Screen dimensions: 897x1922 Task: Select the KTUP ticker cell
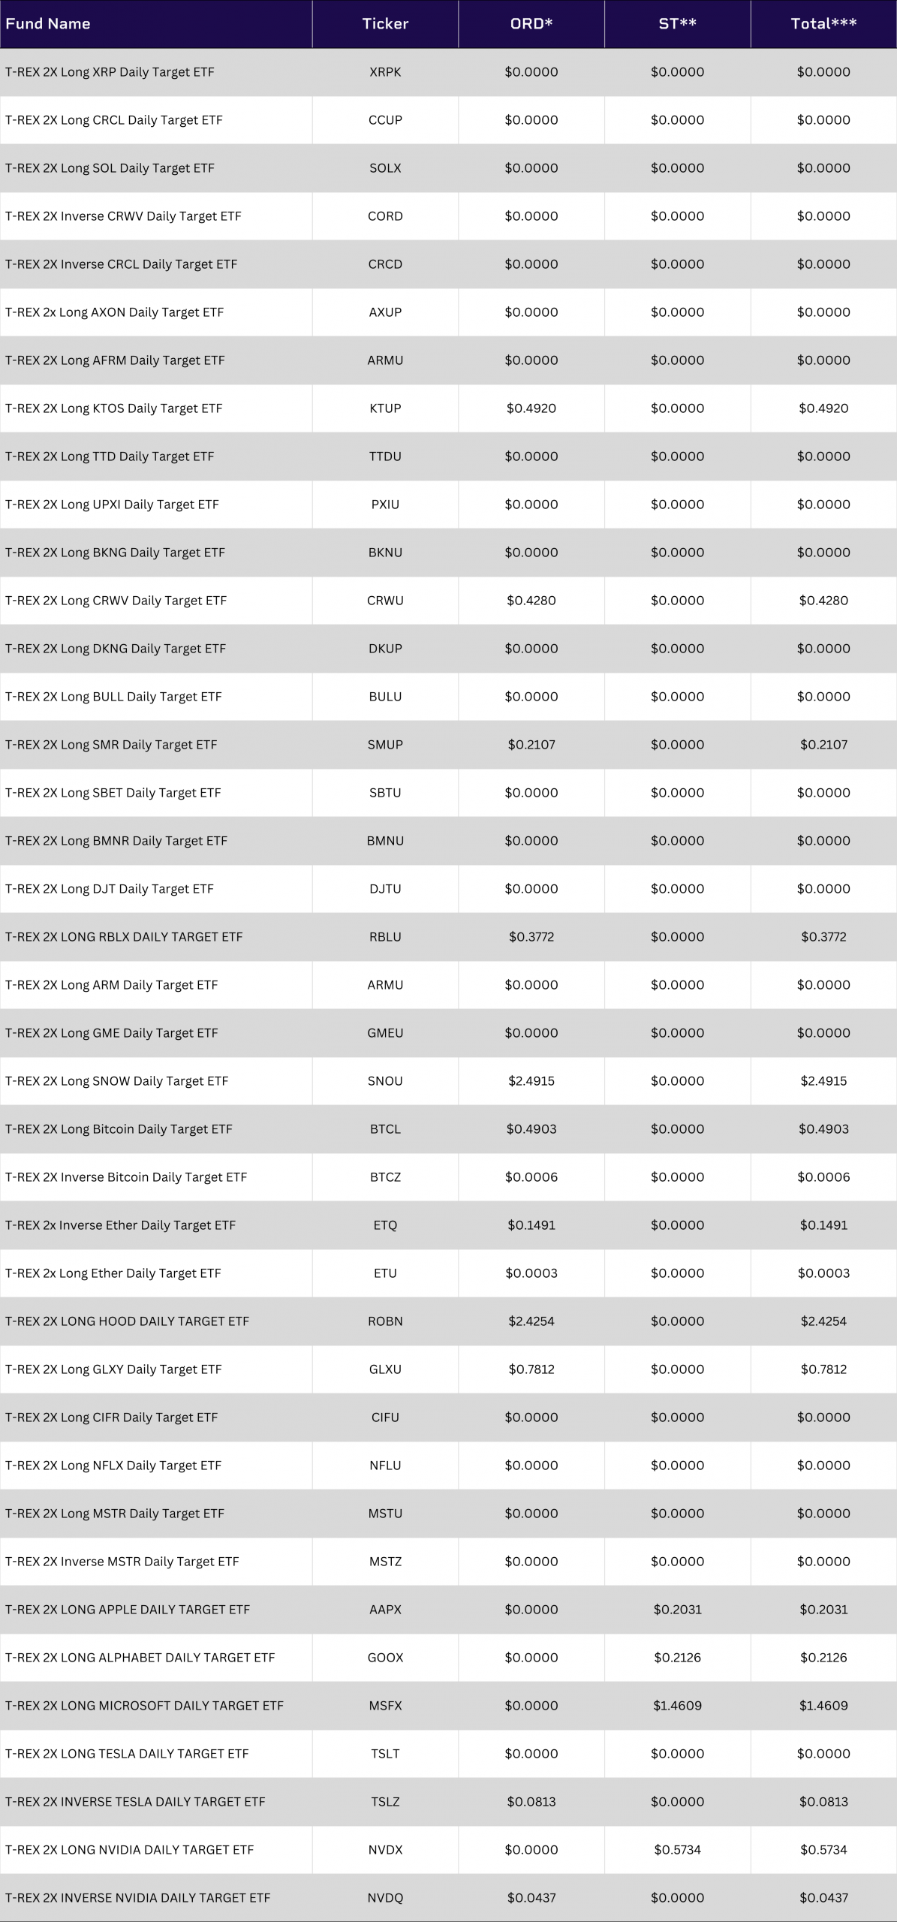385,408
